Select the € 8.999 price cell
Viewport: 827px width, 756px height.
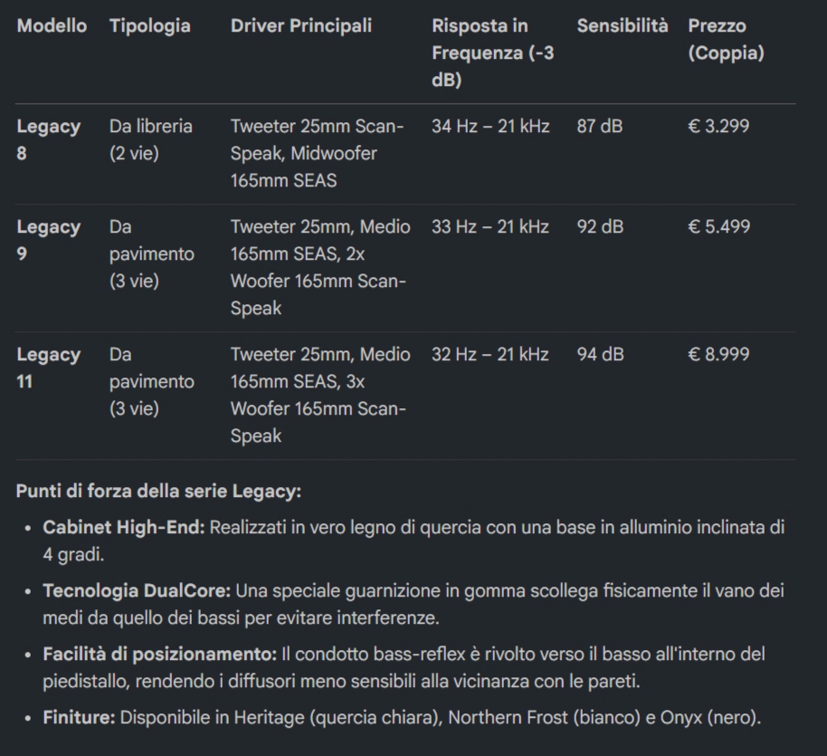[x=718, y=354]
